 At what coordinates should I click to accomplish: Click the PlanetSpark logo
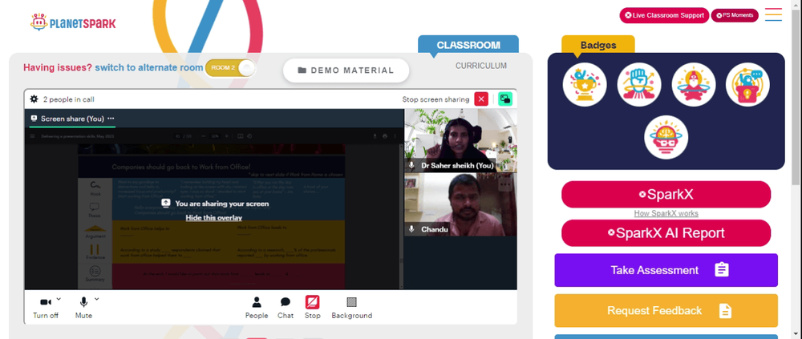(73, 22)
